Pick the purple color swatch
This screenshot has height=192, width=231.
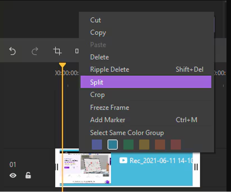tap(97, 145)
